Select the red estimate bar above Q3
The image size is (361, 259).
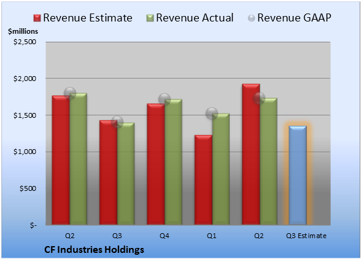(109, 172)
